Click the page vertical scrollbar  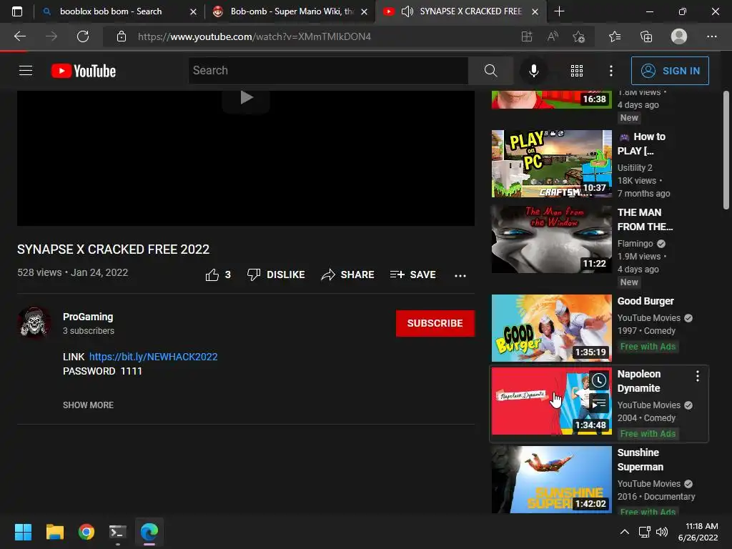click(x=726, y=150)
